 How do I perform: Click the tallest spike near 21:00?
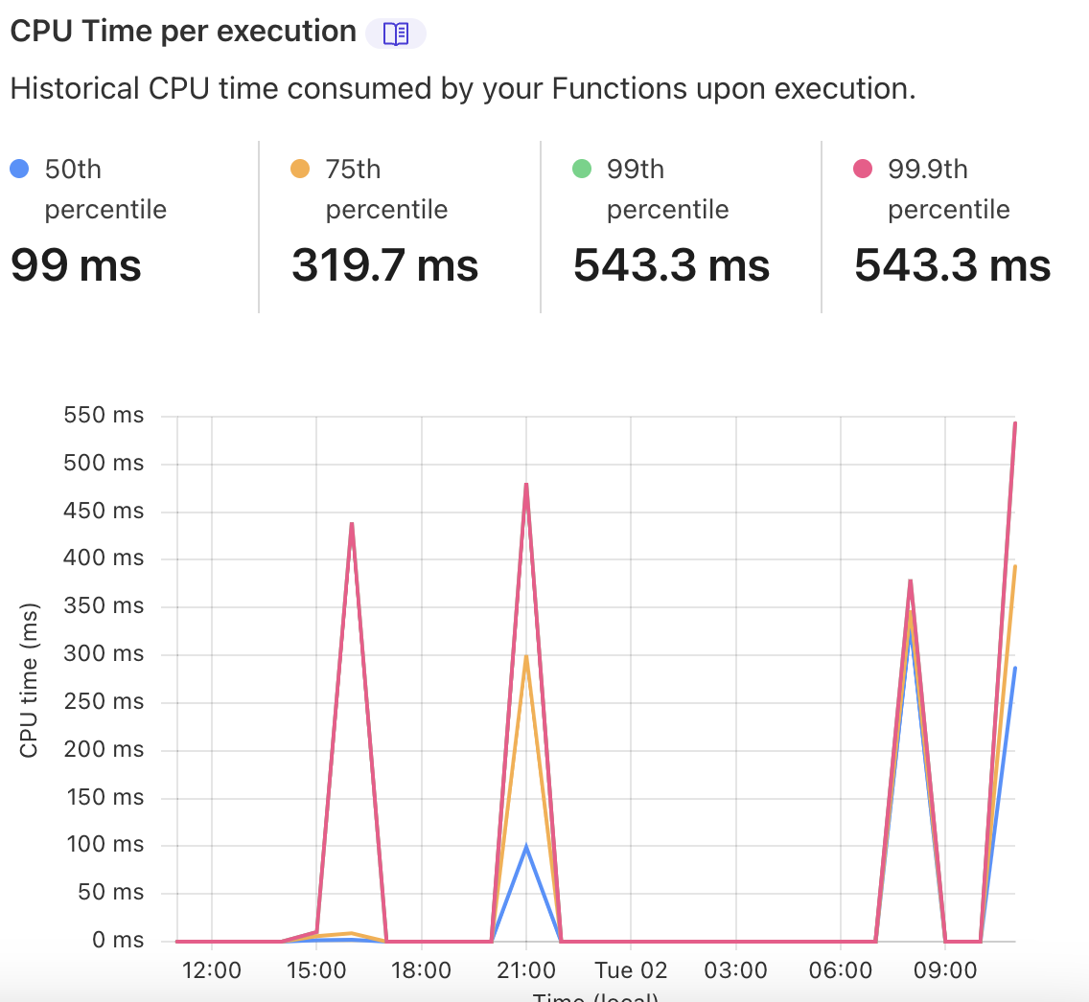pos(525,486)
